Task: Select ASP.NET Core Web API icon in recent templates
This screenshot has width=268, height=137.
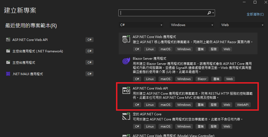Action: pos(8,40)
